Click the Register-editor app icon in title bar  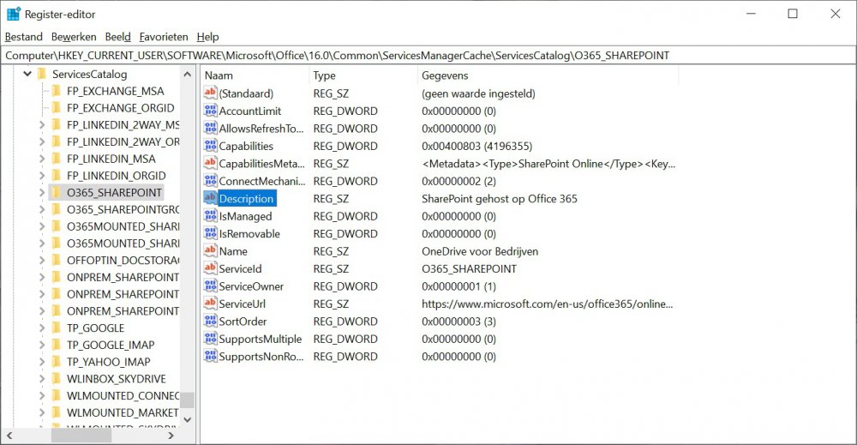[13, 14]
